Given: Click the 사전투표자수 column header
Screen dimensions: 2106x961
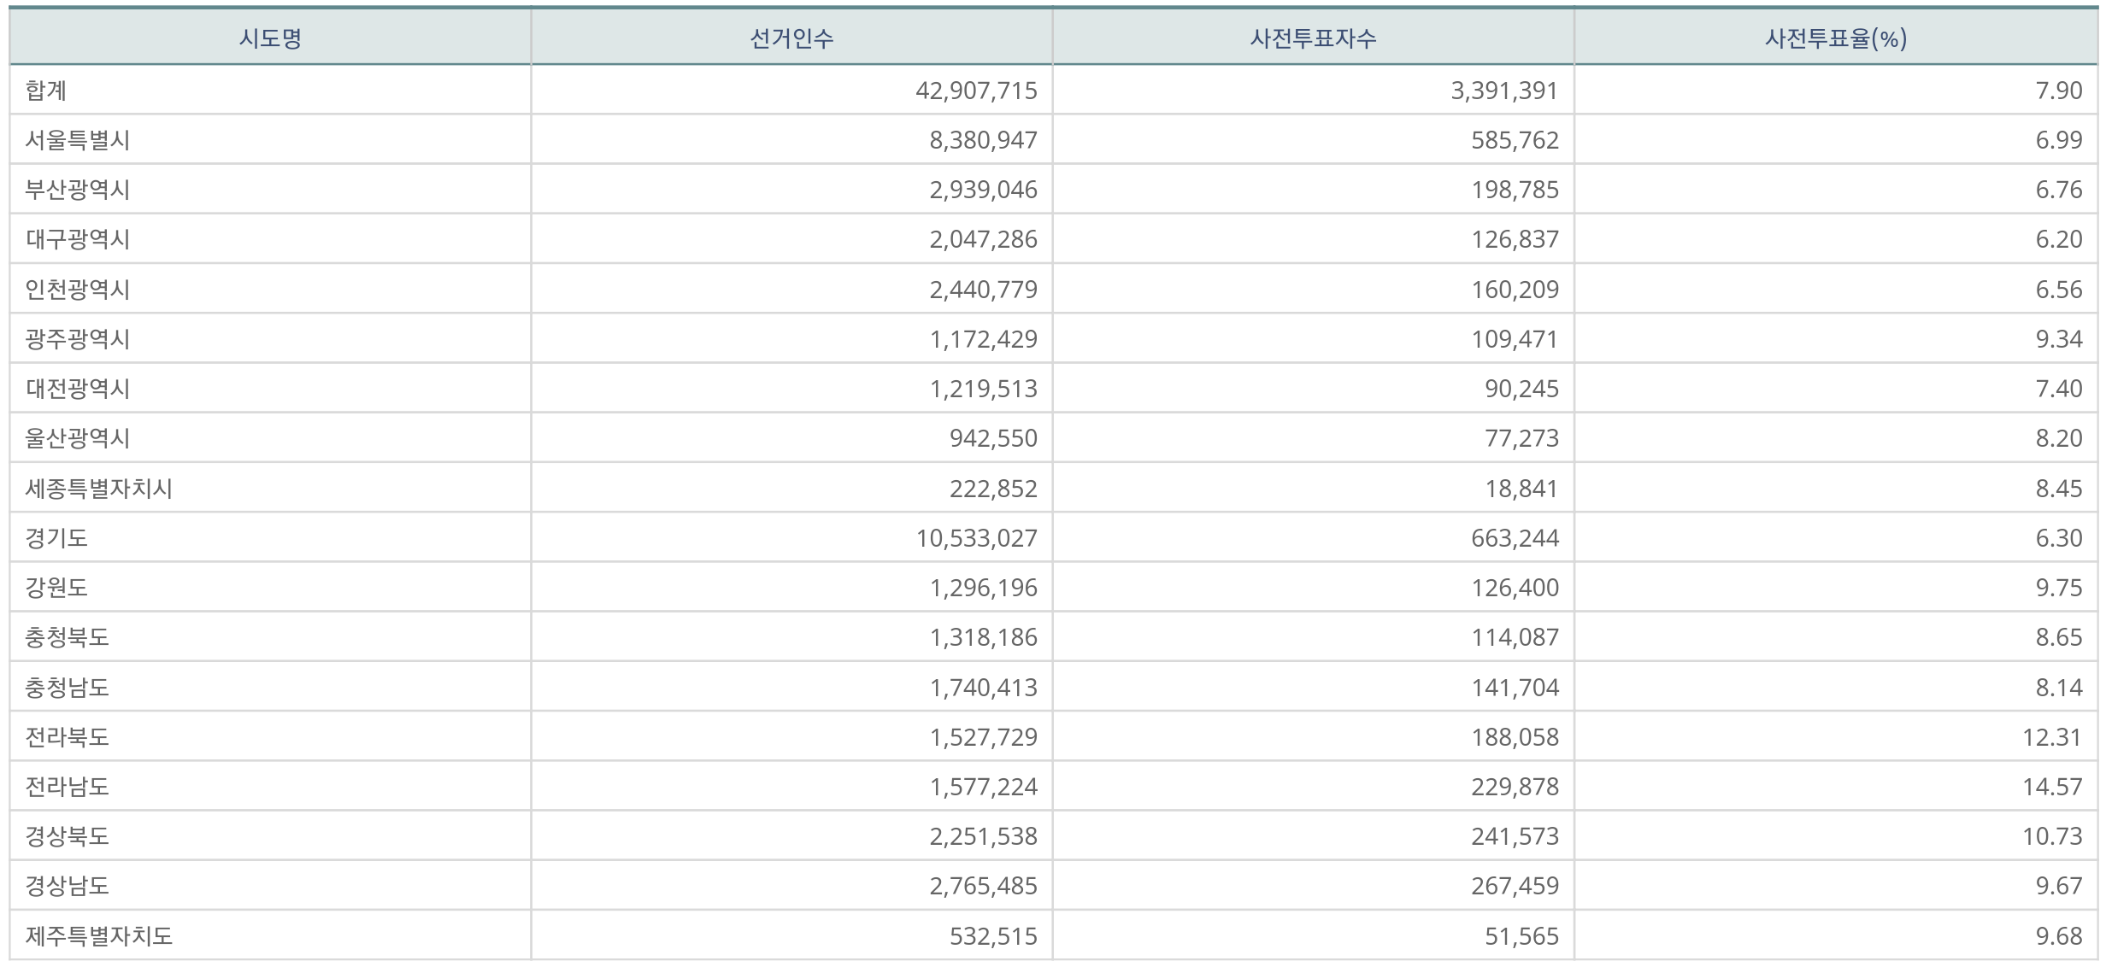Looking at the screenshot, I should 1313,38.
